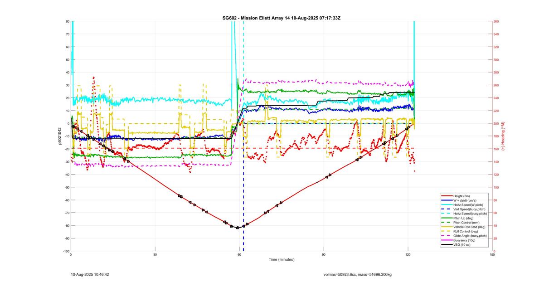Click the heading axis tick label 40

click(496, 226)
